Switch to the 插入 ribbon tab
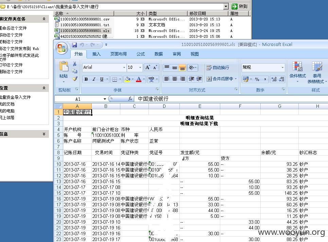The width and height of the screenshot is (328, 242). [x=96, y=54]
